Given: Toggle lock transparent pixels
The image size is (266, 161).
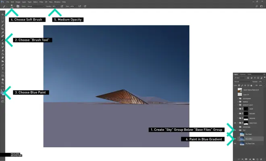Looking at the screenshot, I should pyautogui.click(x=239, y=86).
